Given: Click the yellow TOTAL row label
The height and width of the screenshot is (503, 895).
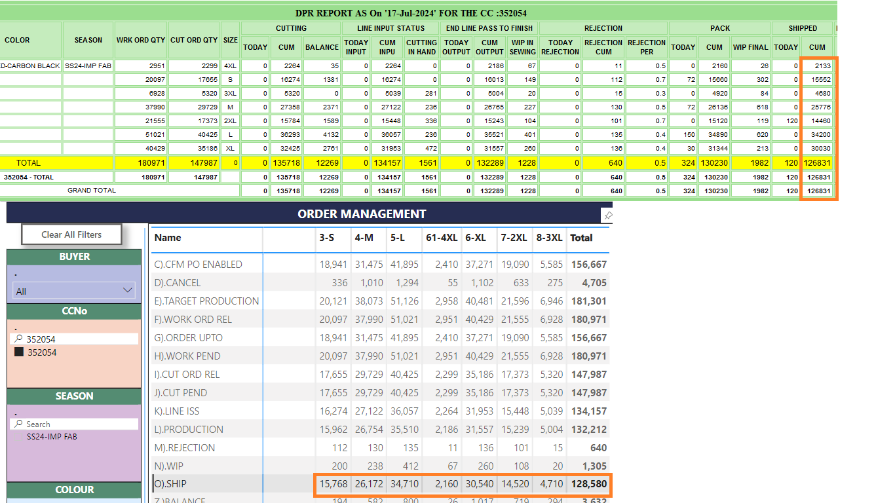Looking at the screenshot, I should [x=28, y=162].
